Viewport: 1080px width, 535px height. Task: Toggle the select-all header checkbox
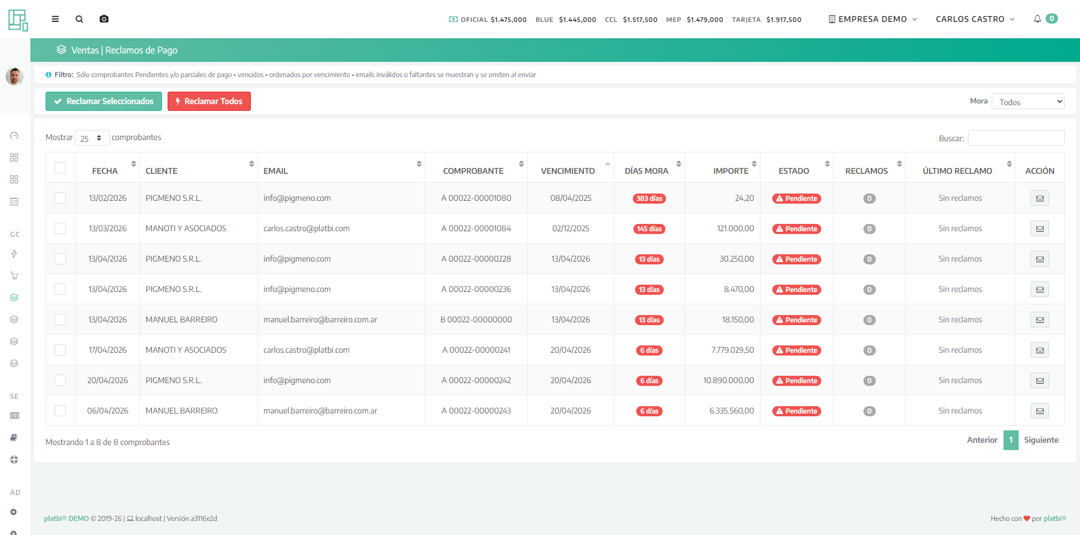coord(60,168)
